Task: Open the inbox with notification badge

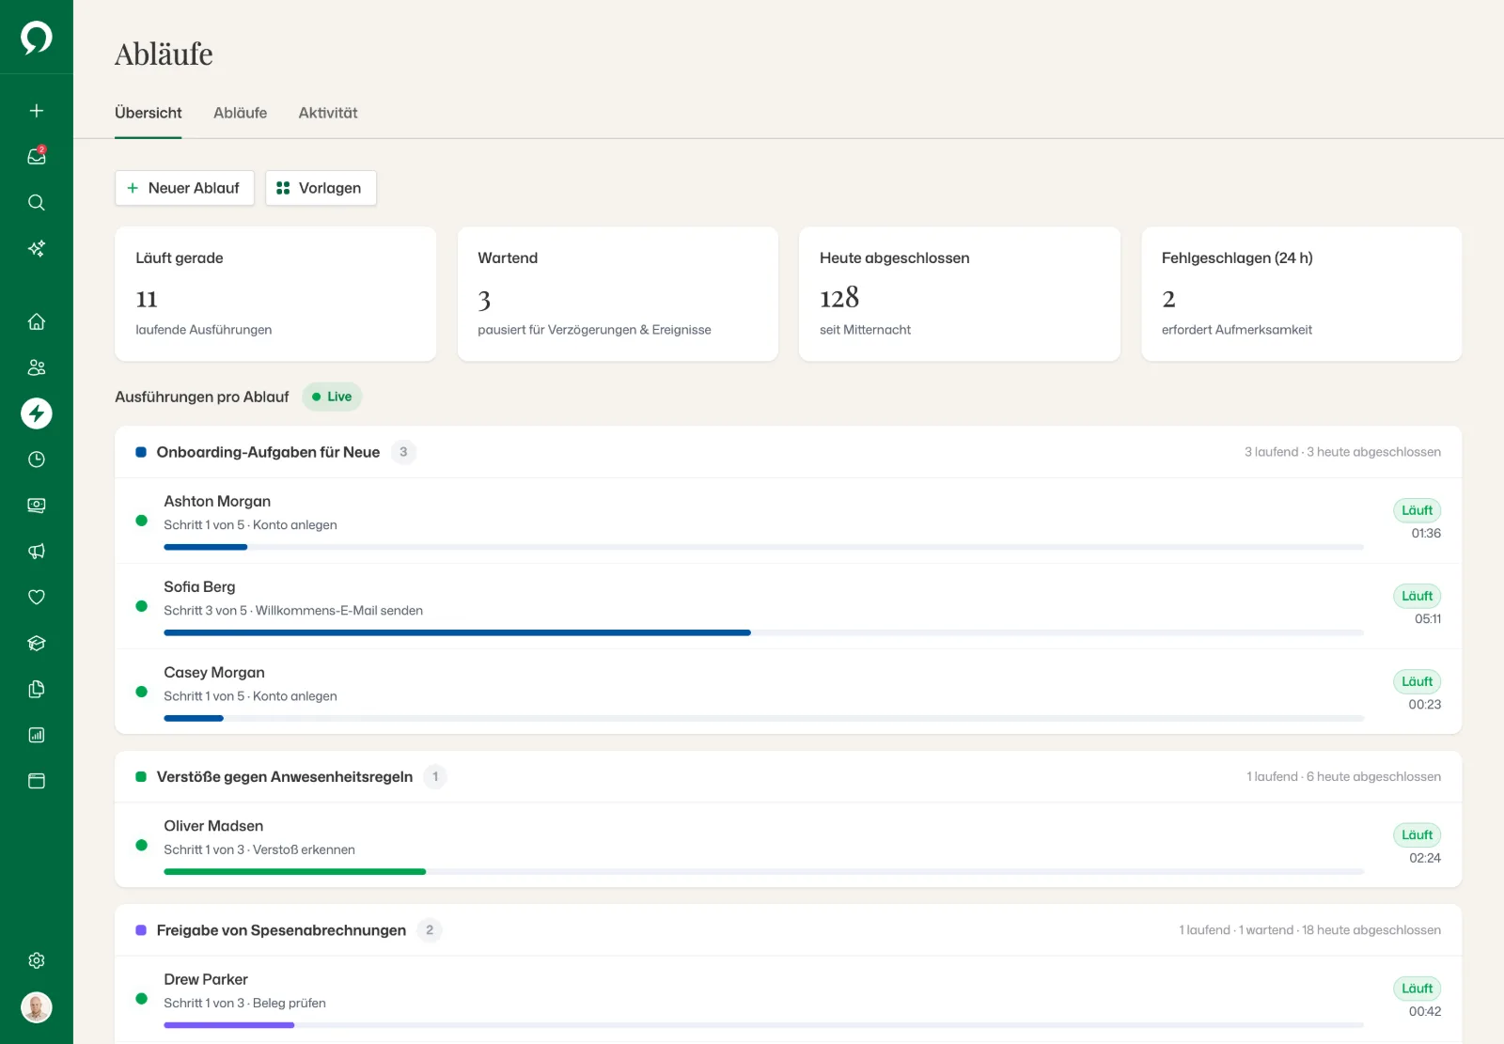Action: (37, 157)
